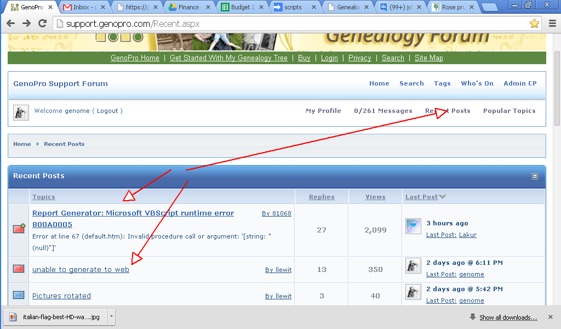
Task: Open the download item dropdown arrow
Action: (111, 316)
